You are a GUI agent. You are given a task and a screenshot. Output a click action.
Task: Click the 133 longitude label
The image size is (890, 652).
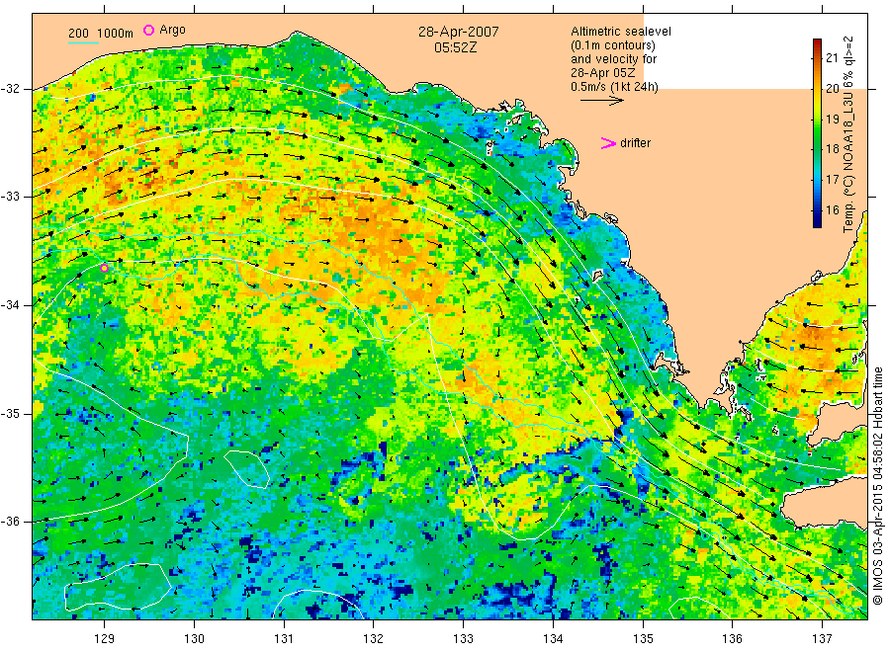[x=463, y=639]
